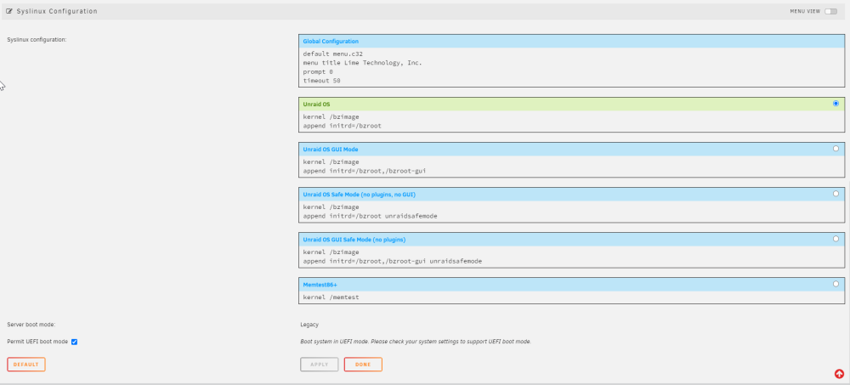Toggle the Menu View switch

pyautogui.click(x=830, y=11)
